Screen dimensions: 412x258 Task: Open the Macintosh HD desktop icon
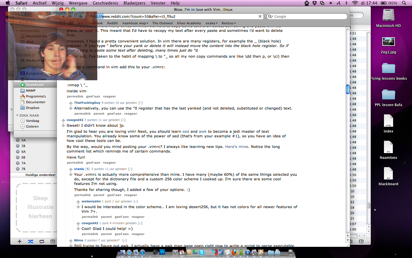[388, 18]
